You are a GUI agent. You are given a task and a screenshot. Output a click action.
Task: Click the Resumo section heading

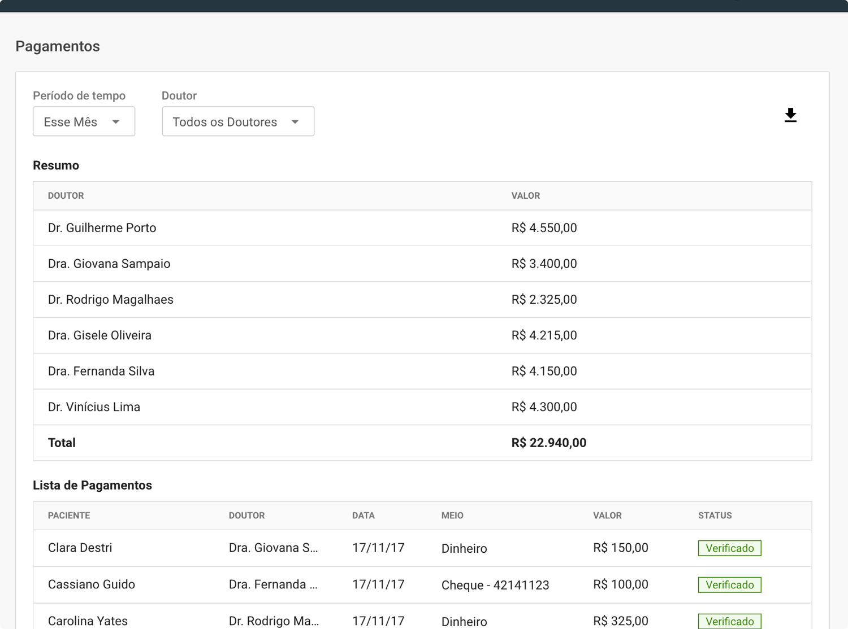(56, 165)
